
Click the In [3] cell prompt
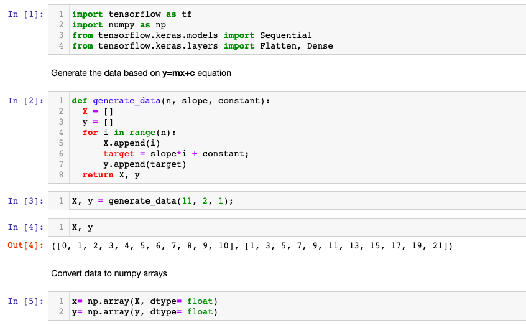pyautogui.click(x=25, y=201)
